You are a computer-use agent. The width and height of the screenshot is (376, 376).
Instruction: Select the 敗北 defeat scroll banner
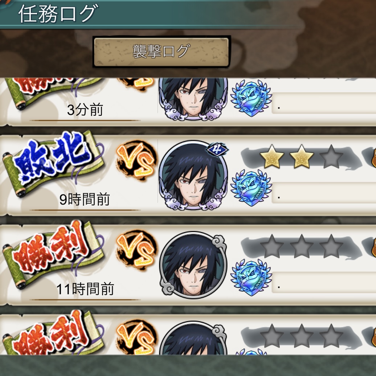point(53,163)
